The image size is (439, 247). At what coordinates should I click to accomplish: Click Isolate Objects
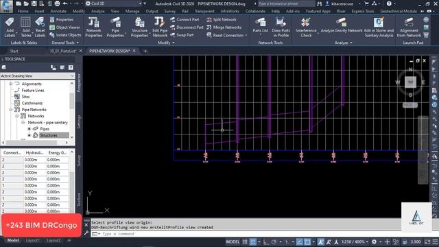pos(65,35)
